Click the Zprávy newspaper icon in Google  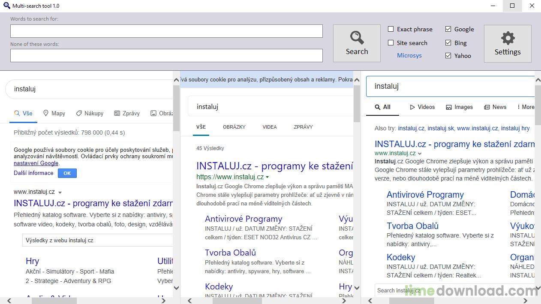click(117, 113)
